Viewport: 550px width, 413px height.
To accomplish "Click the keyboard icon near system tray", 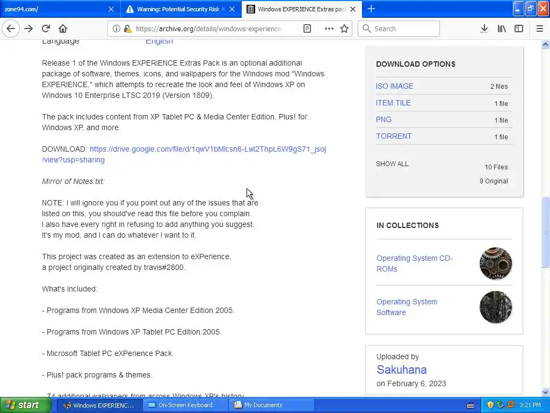I will 471,405.
